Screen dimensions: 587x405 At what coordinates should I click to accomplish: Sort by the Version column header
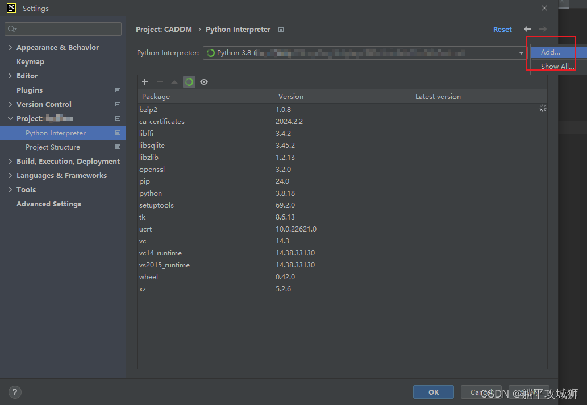[342, 96]
